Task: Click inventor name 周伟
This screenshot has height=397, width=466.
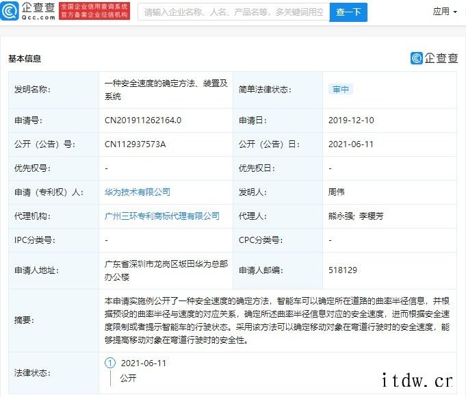Action: tap(336, 192)
